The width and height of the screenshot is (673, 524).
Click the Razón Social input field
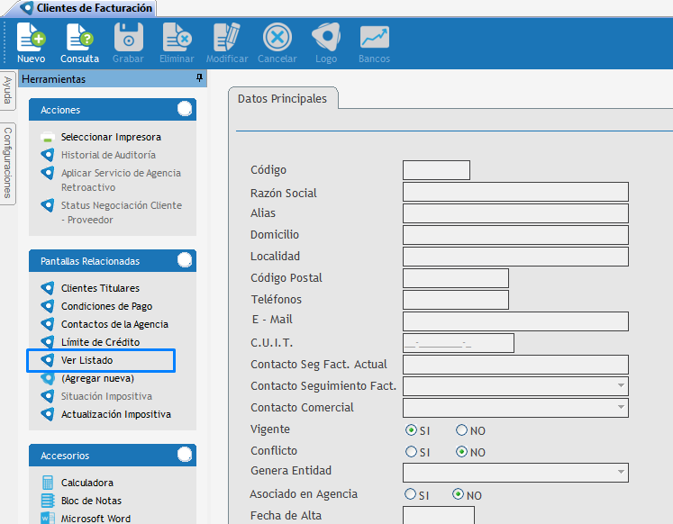[x=515, y=192]
